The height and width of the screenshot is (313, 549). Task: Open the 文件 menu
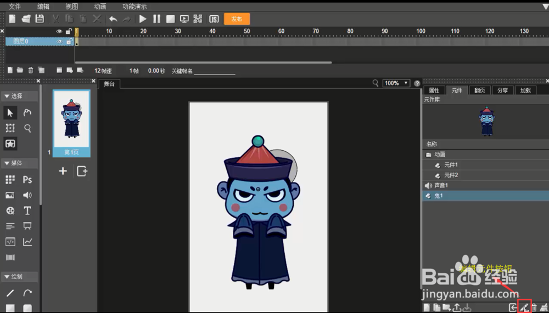(x=15, y=6)
